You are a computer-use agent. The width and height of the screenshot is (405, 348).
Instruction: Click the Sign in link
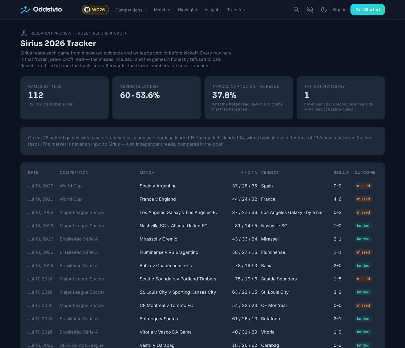[339, 10]
